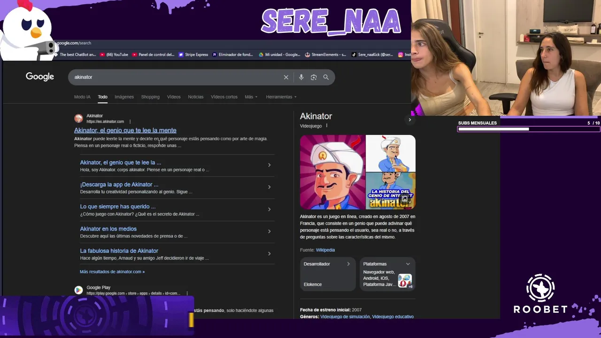This screenshot has width=601, height=338.
Task: Click the browser address bar showing google.com/search
Action: (74, 43)
